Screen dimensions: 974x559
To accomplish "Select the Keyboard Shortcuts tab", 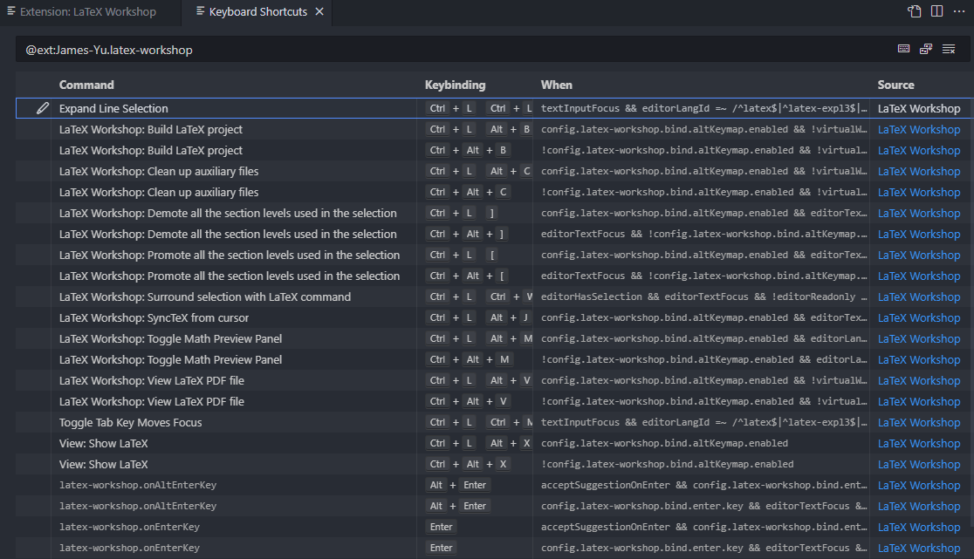I will (x=257, y=12).
